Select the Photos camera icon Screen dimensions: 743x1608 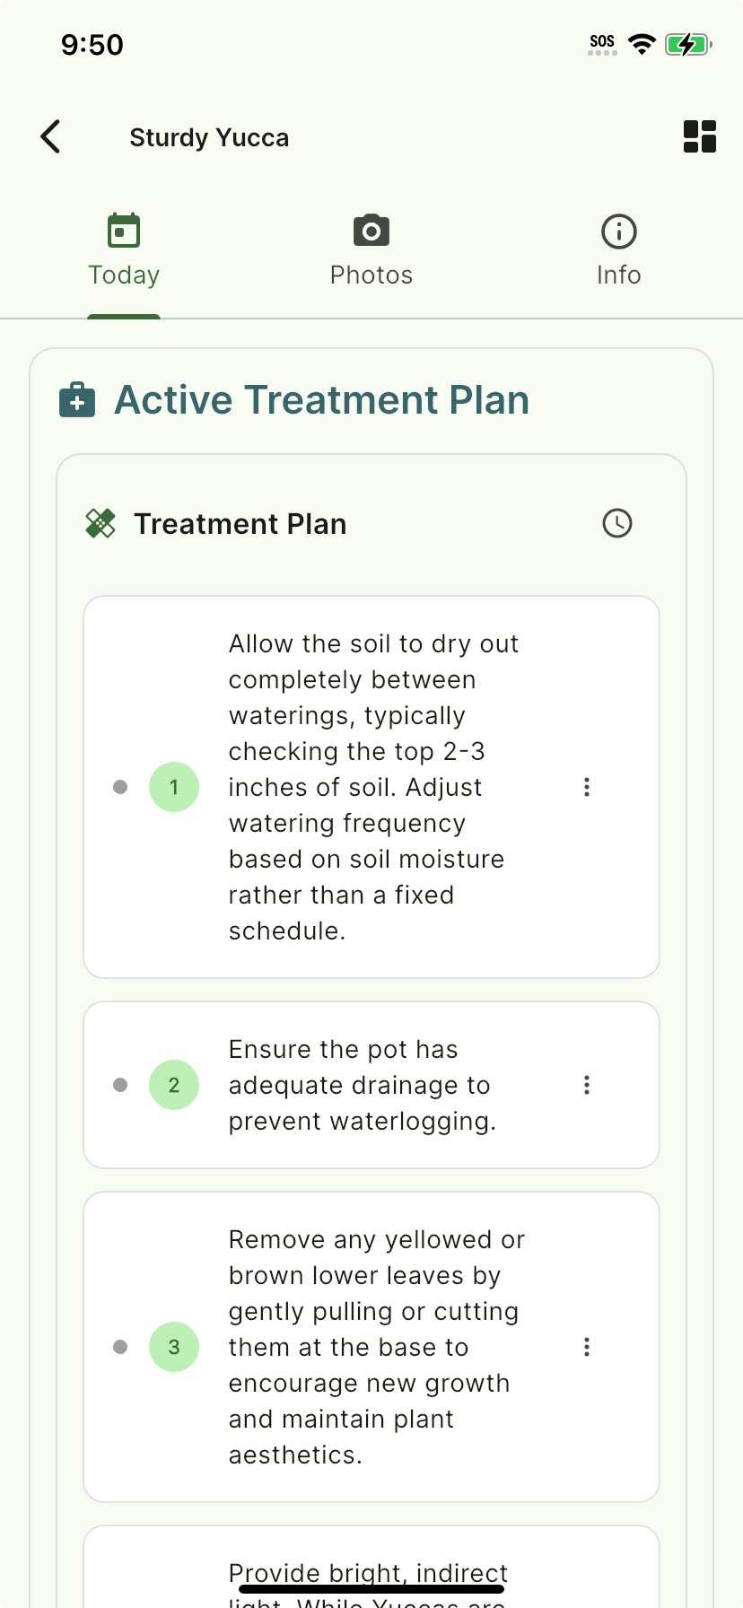(371, 231)
